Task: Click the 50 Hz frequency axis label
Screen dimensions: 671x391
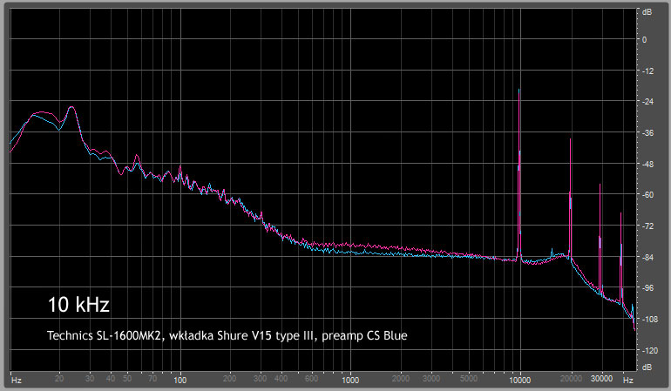Action: tap(127, 379)
